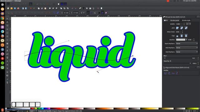Select the Text tool in the toolbox

[x=7, y=61]
